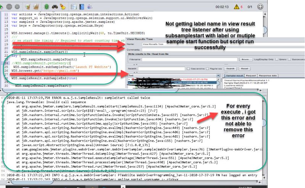
Task: Click the View Results Tree Name field
Action: coord(223,44)
